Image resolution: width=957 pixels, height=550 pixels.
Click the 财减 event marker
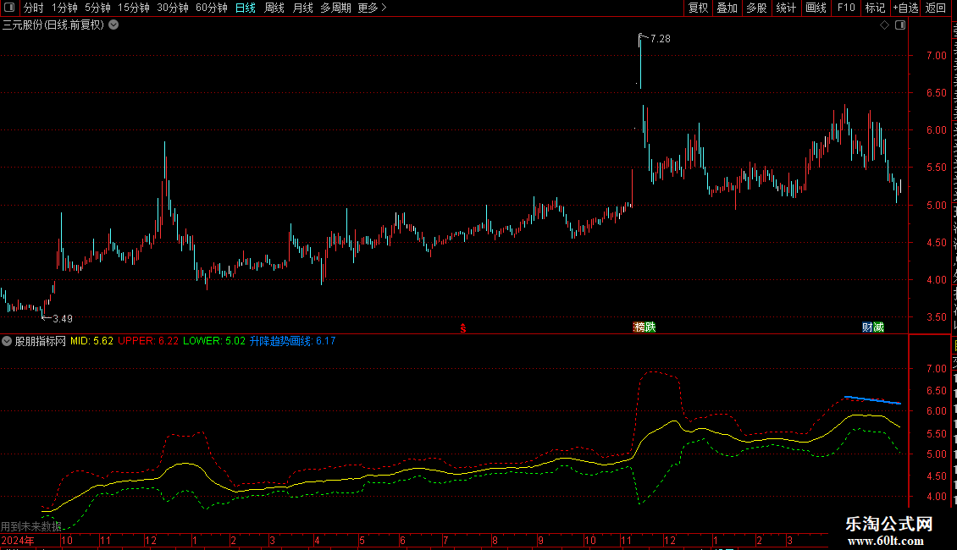click(873, 327)
